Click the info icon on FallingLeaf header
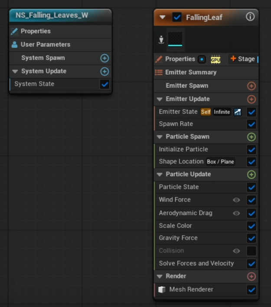Viewport: 271px width, 307px height. 250,17
